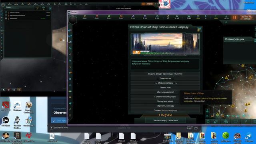Screen dimensions: 256x144
Task: Click the 0/30 resource icon in top bar
Action: point(189,16)
